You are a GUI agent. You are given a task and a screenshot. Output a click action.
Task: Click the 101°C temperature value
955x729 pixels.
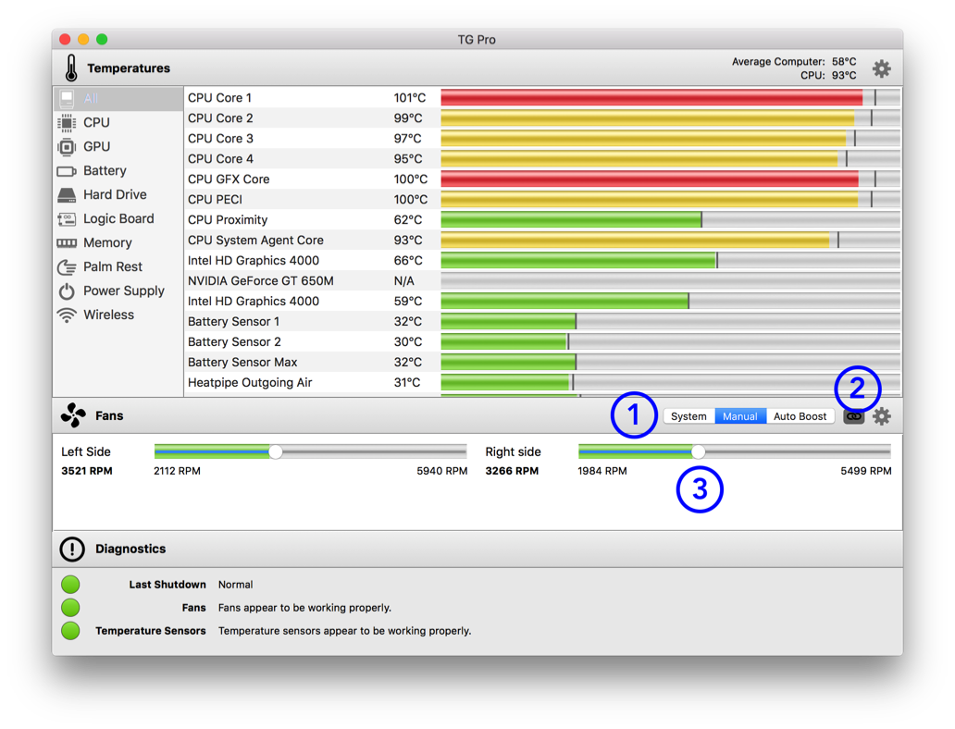click(x=409, y=98)
